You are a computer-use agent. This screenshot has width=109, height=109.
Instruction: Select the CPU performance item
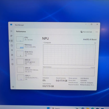click(x=27, y=39)
